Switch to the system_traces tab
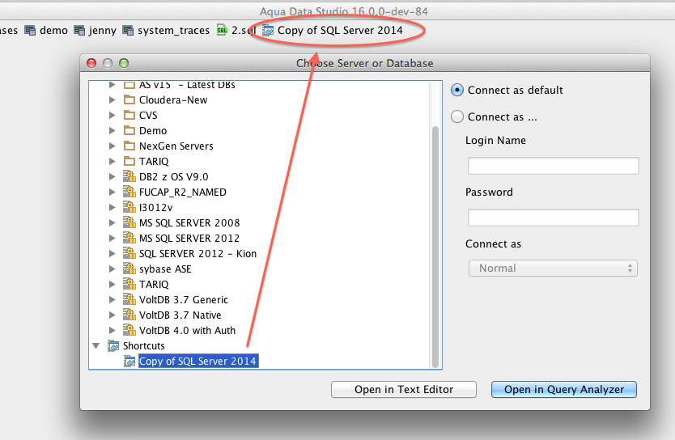 (166, 31)
